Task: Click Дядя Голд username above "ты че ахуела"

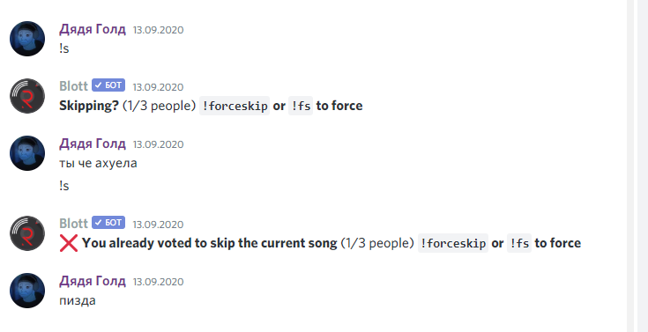Action: tap(93, 144)
